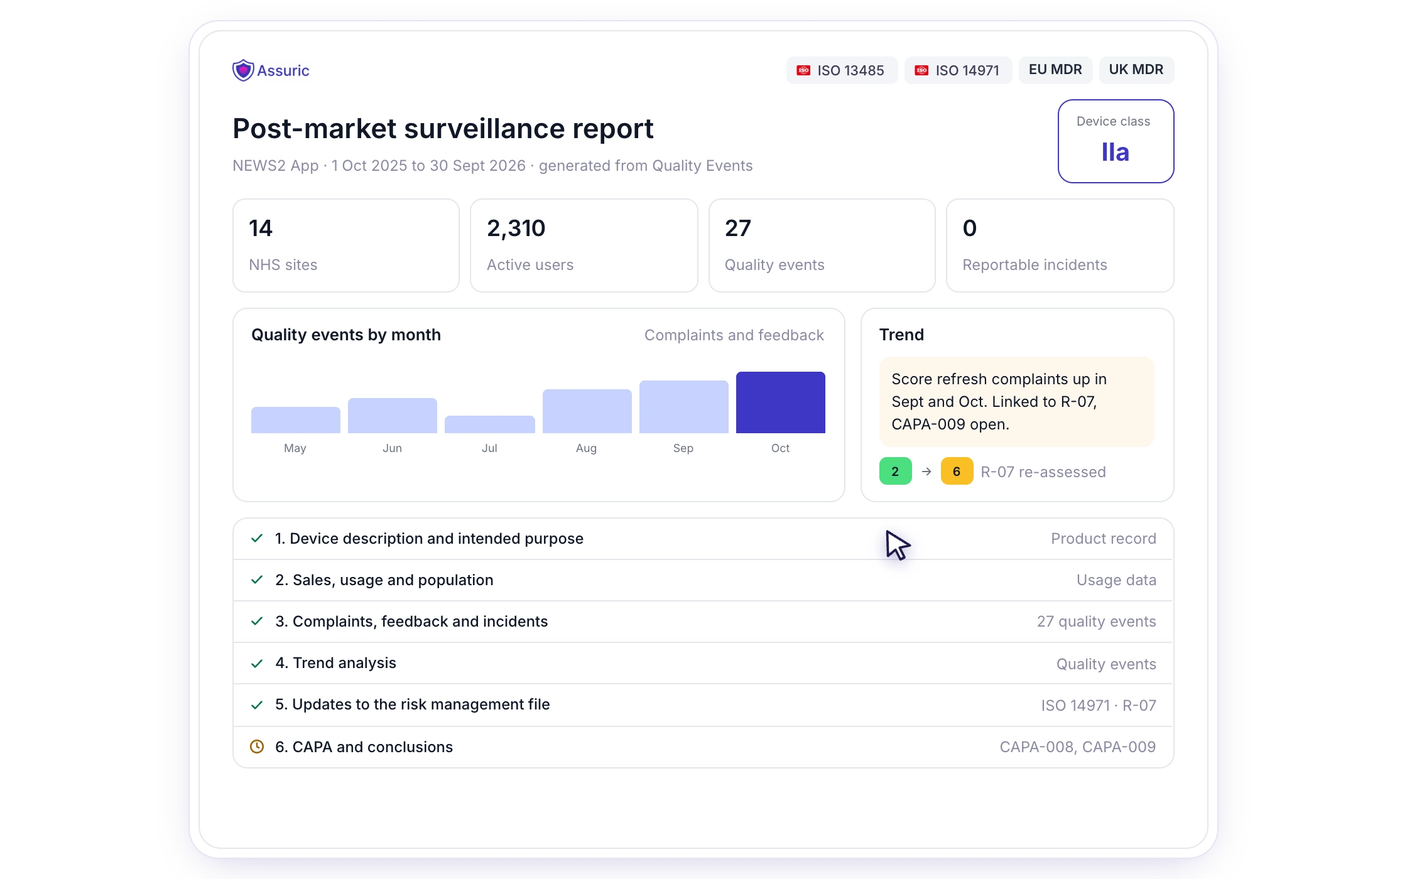The image size is (1407, 879).
Task: Select the UK MDR tag
Action: pyautogui.click(x=1136, y=70)
